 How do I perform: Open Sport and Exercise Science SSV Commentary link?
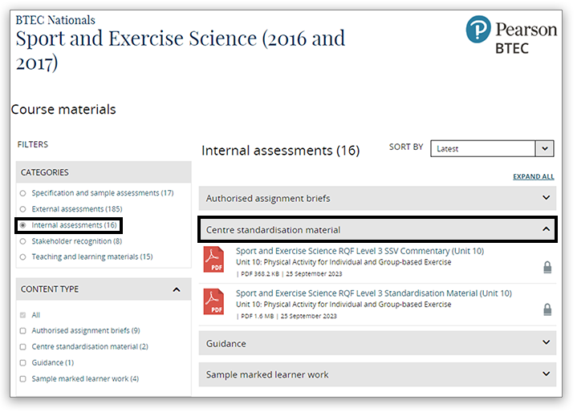click(x=360, y=251)
